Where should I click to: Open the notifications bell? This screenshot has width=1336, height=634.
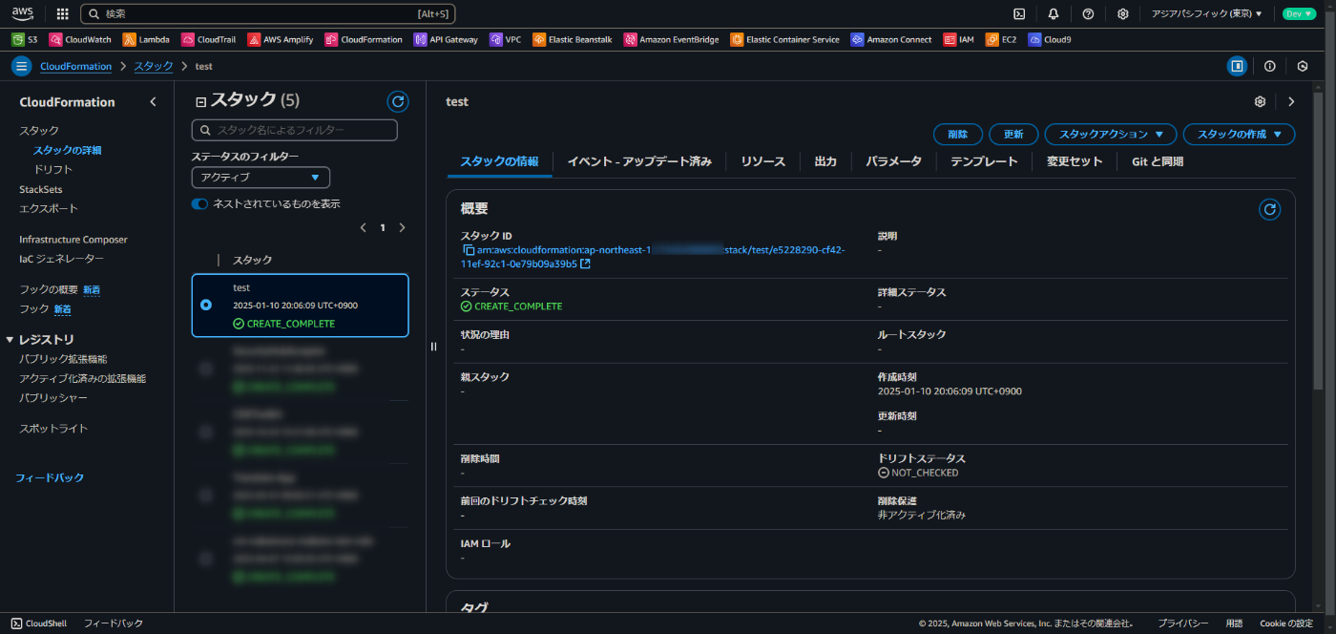tap(1054, 14)
